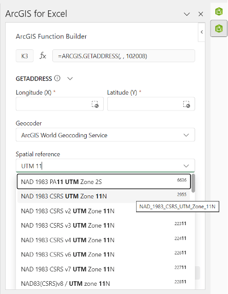Click the Geocoder label
228x294 pixels.
(29, 123)
